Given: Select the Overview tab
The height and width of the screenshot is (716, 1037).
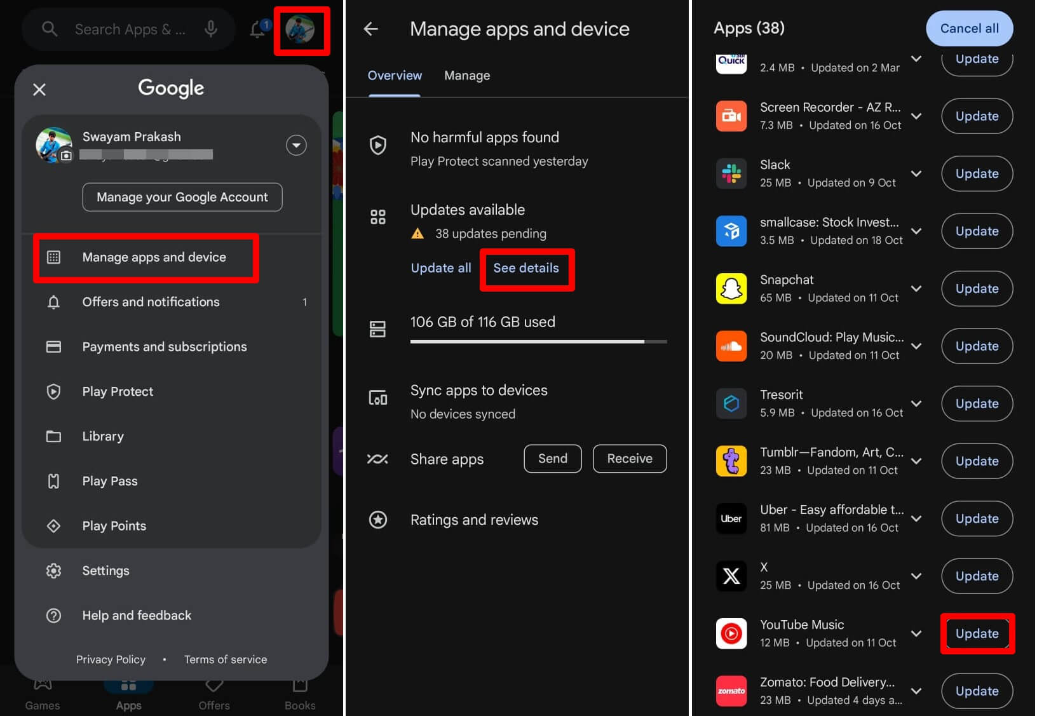Looking at the screenshot, I should [x=395, y=76].
